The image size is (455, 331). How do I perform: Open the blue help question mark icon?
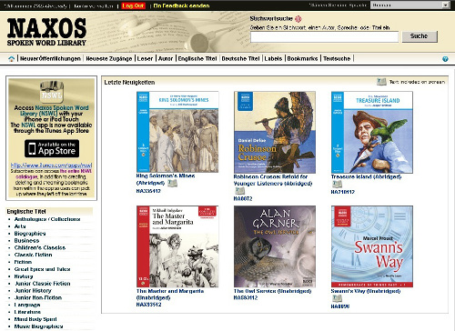(x=445, y=59)
